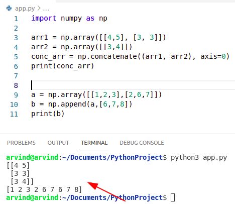Screen dimensions: 235x204
Task: Click line number 3 in the gutter
Action: [x=16, y=38]
